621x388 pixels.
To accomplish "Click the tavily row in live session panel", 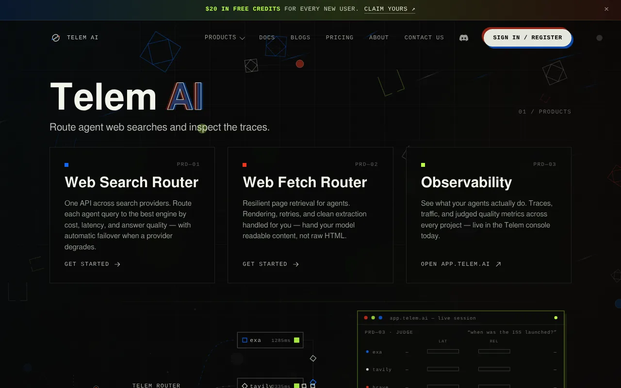I will point(461,369).
